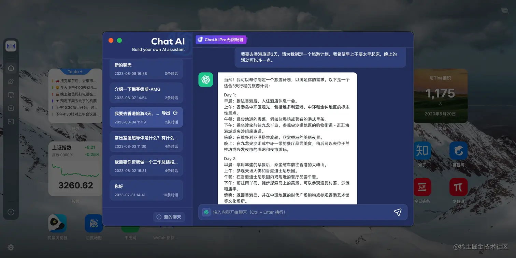The width and height of the screenshot is (516, 258).
Task: Open the 携程网 app icon
Action: pos(458,151)
